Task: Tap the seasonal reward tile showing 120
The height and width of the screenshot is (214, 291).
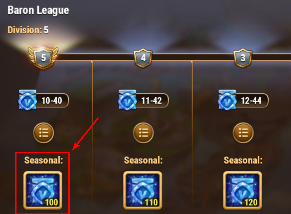Action: pyautogui.click(x=242, y=190)
